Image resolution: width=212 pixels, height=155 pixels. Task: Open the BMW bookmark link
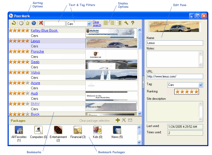[35, 104]
